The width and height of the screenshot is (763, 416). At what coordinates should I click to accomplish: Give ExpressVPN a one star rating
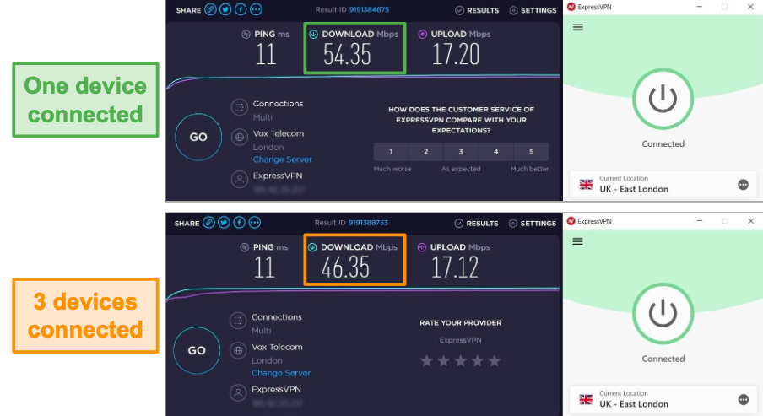tap(427, 361)
